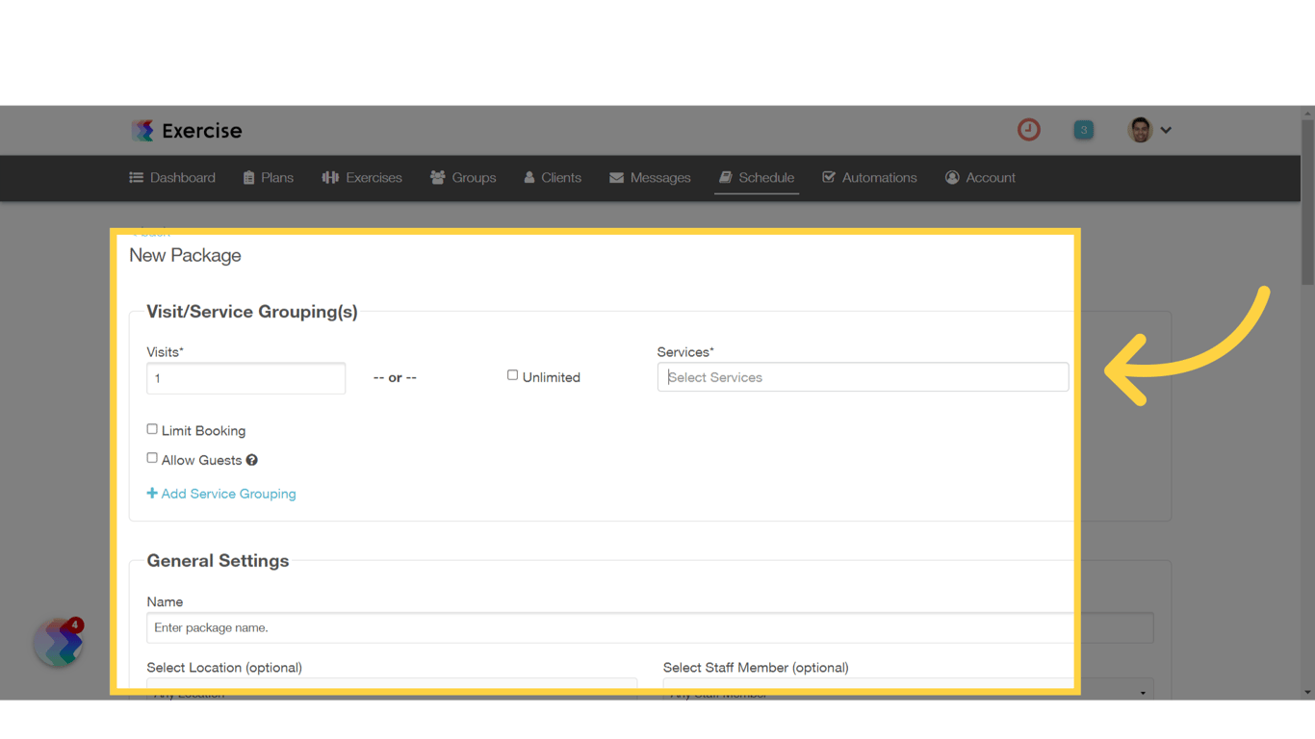Go to the Automations tab

click(869, 177)
